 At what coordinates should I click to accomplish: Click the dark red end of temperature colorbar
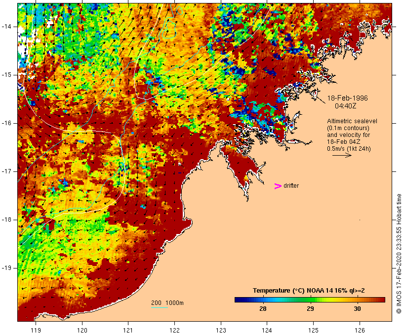[381, 300]
